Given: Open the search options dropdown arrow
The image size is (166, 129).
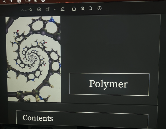Looking at the screenshot, I should point(28,10).
